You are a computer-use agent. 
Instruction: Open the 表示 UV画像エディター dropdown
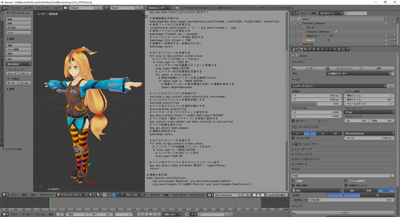point(358,73)
